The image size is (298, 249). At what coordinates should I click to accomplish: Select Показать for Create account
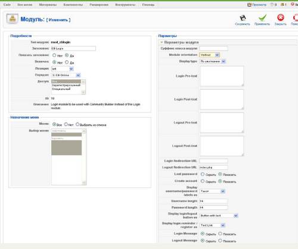pos(220,181)
